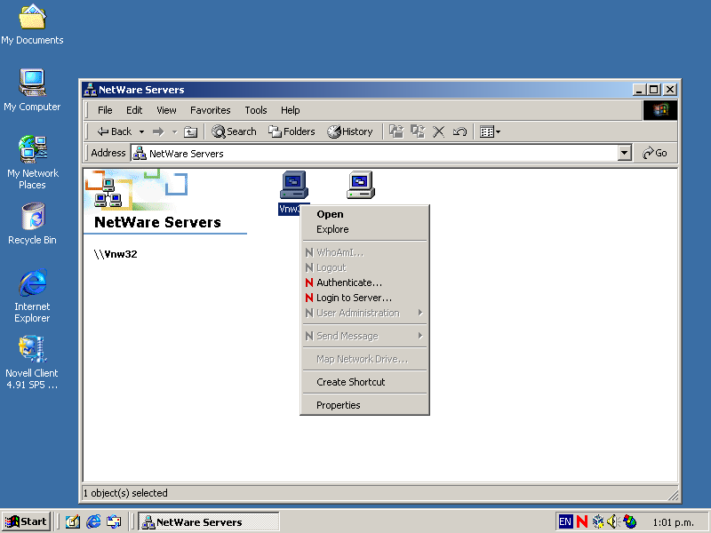Click the 1:01 p.m. system clock
This screenshot has width=711, height=533.
coord(673,522)
